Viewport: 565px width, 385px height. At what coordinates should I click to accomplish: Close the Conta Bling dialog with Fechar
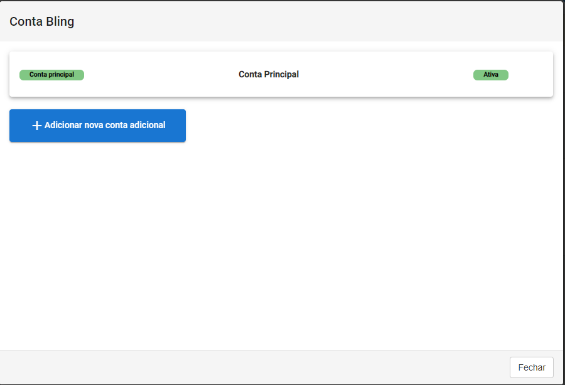click(532, 367)
